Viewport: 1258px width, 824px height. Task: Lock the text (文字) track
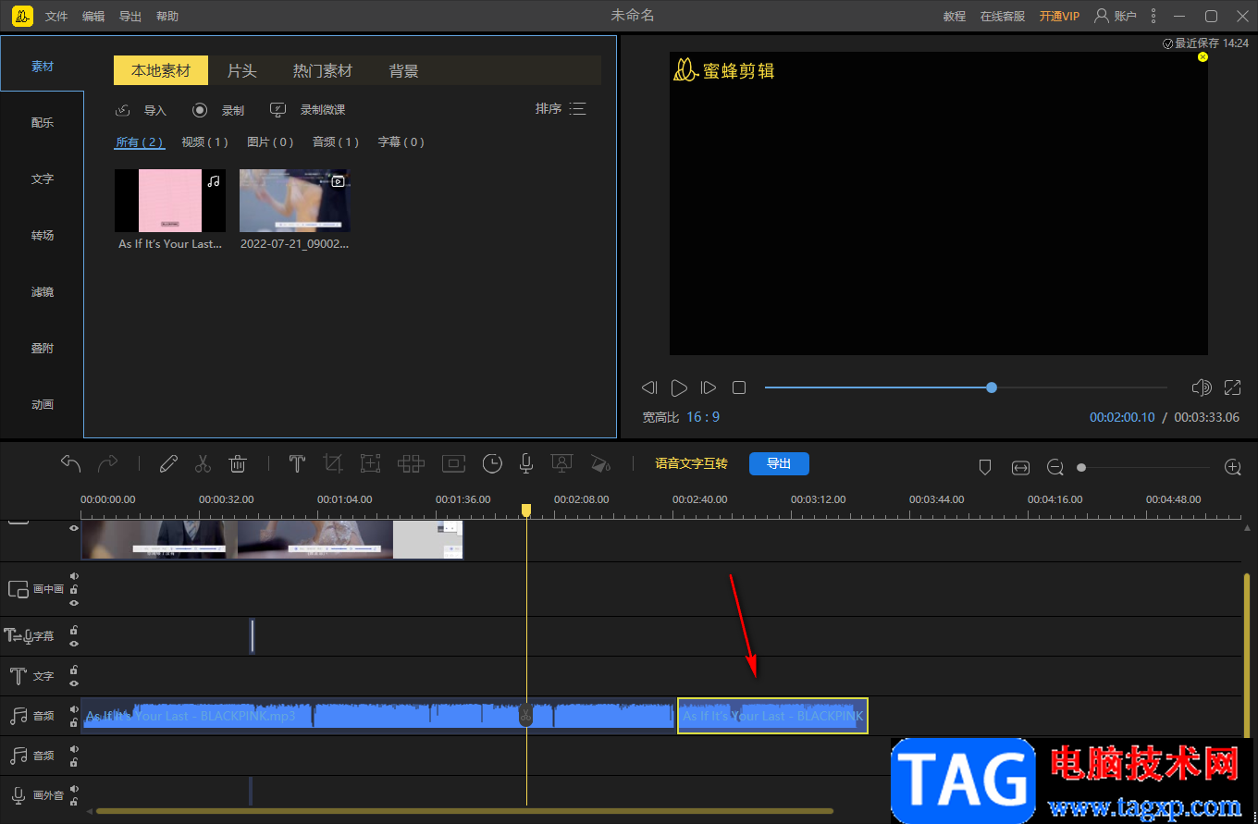(x=74, y=670)
